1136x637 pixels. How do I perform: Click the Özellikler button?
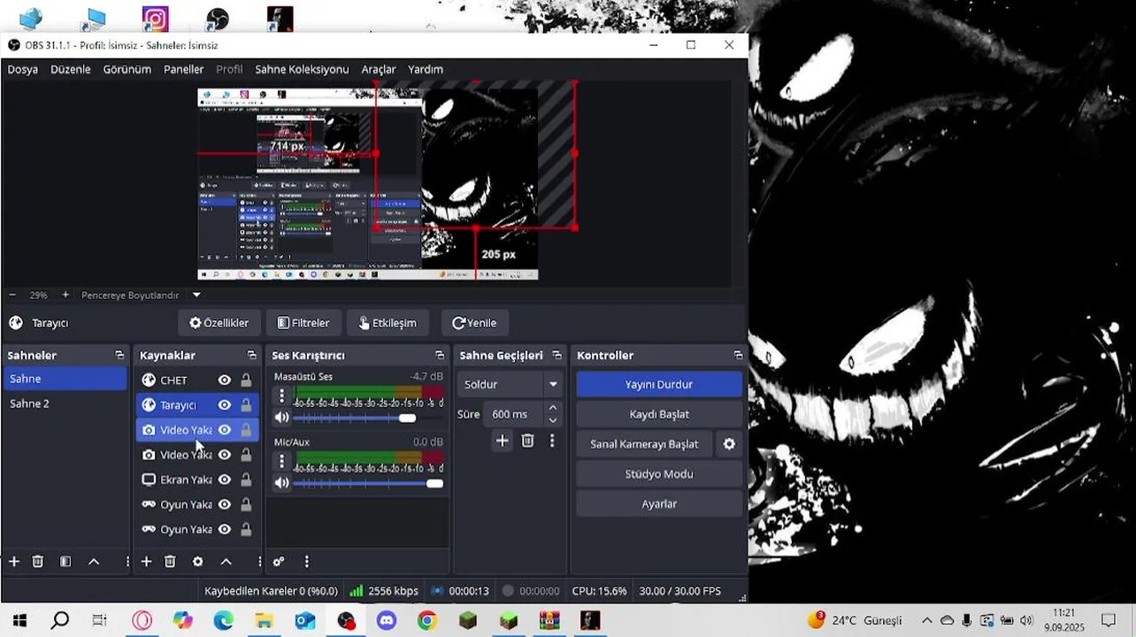point(219,323)
